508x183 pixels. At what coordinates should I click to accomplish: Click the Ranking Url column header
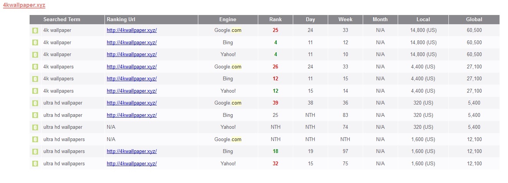pos(121,20)
